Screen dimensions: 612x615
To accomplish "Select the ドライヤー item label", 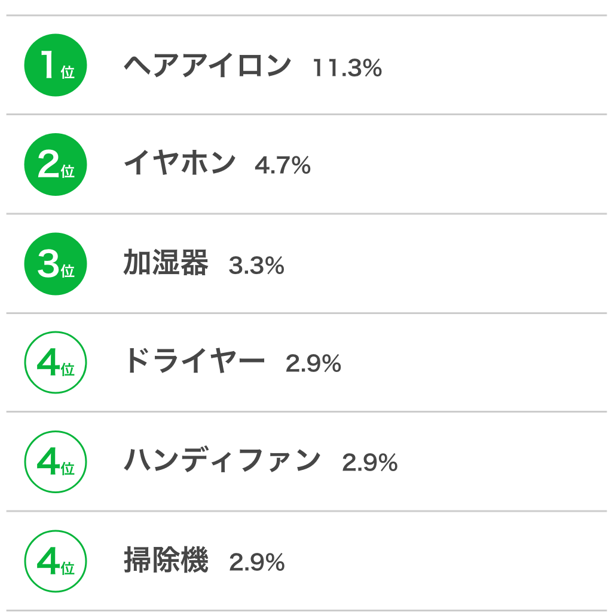I will 195,361.
